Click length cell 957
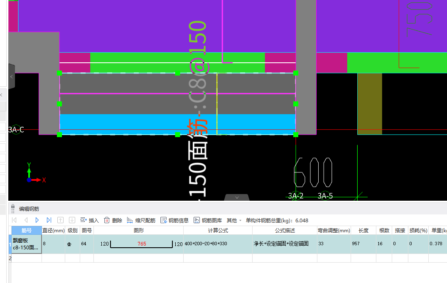 (x=363, y=244)
